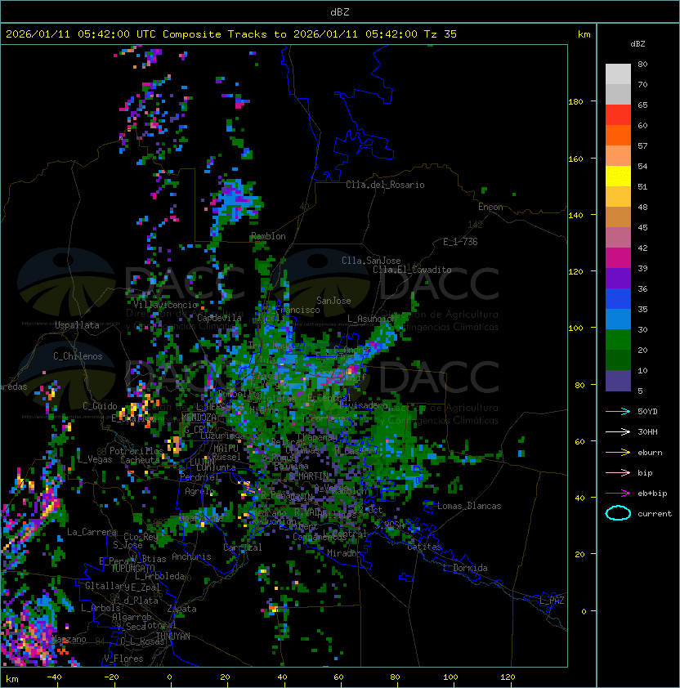Click the cyan 'current' ellipse symbol

click(618, 513)
